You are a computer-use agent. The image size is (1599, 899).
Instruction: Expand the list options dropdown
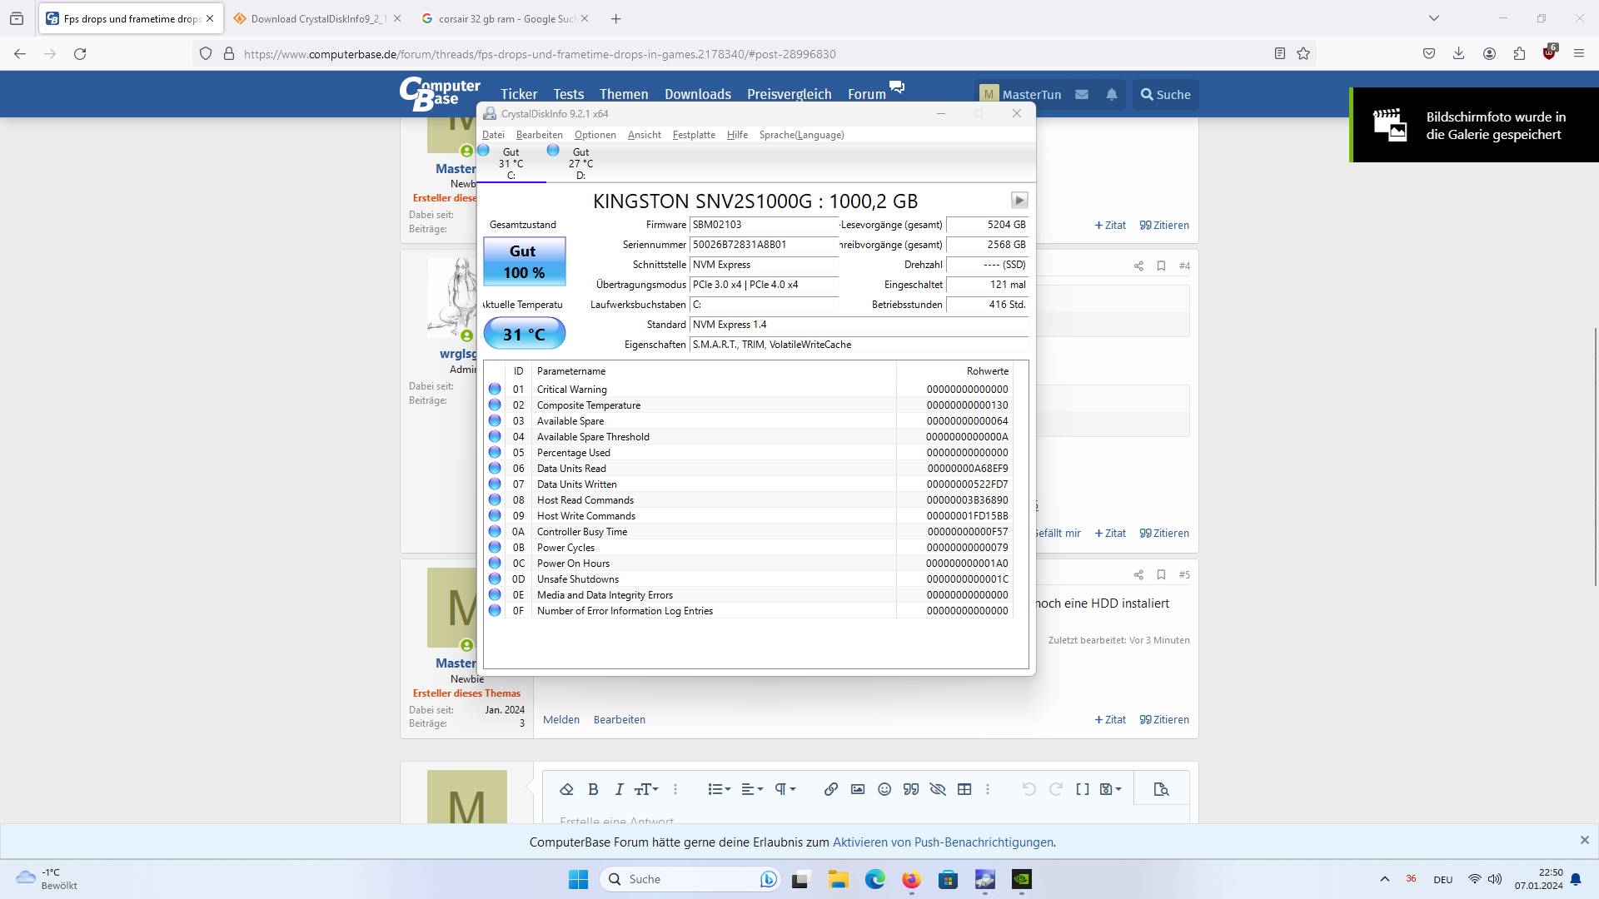719,789
